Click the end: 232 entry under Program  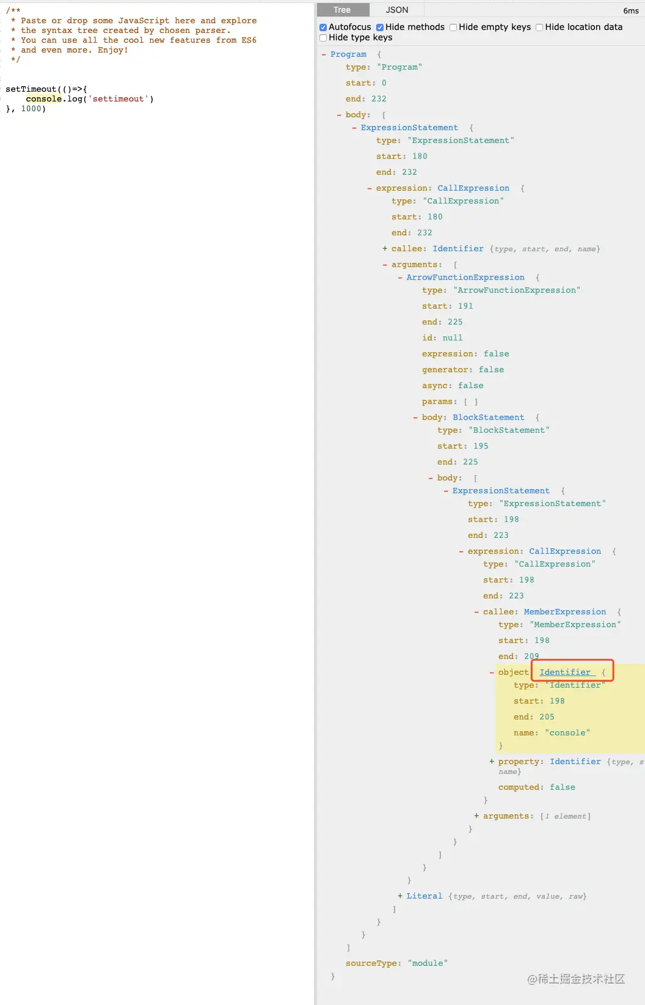pos(366,99)
